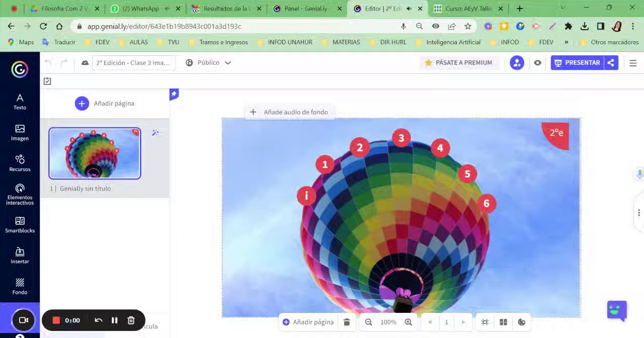Go to the previous page arrow
Screen dimensions: 644x338
[x=430, y=322]
